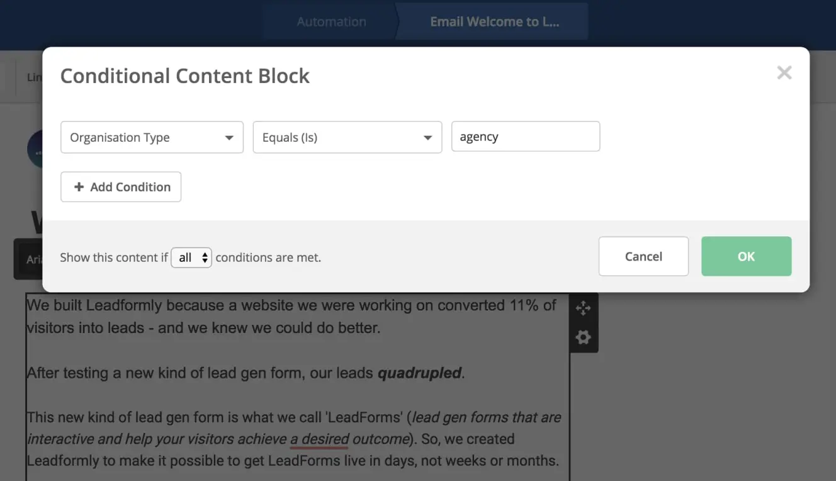Open the Organisation Type dropdown
This screenshot has height=481, width=836.
coord(151,137)
